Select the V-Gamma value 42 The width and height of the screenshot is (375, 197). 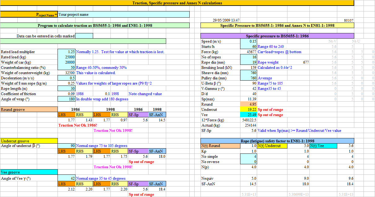pos(248,89)
